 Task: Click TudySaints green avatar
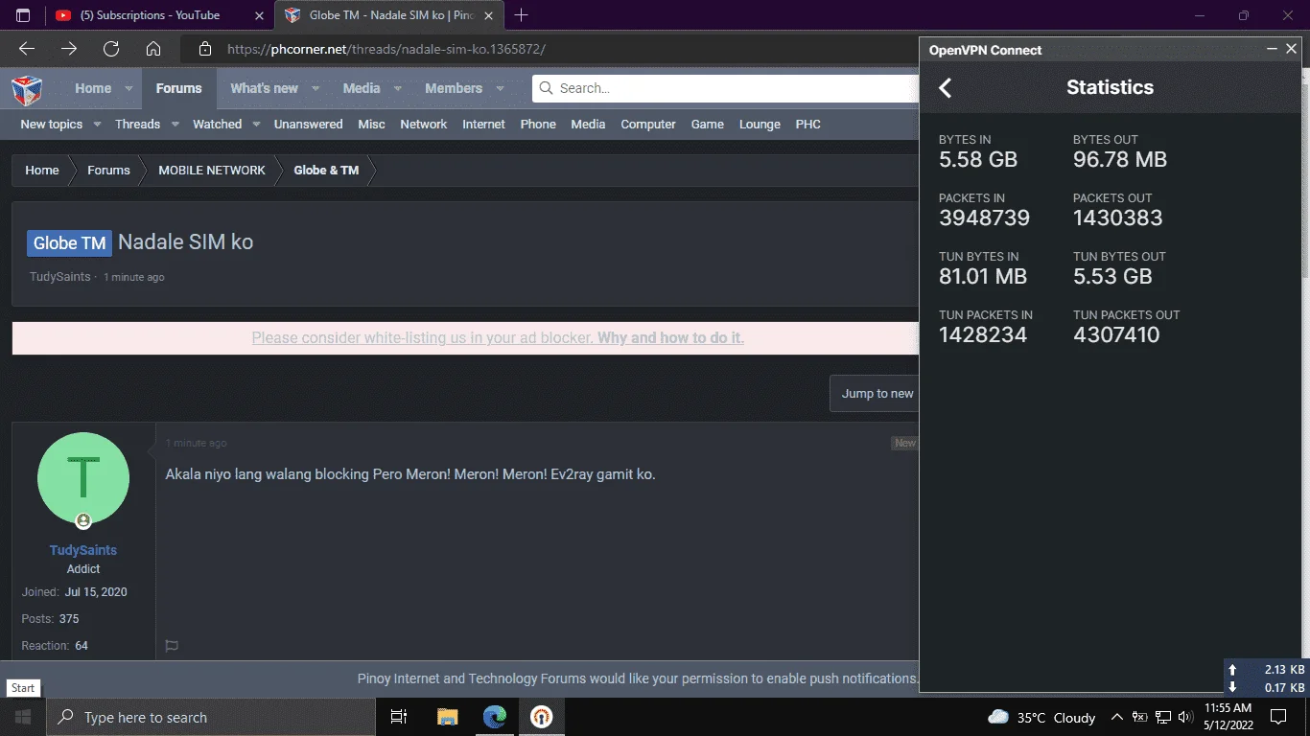(83, 478)
